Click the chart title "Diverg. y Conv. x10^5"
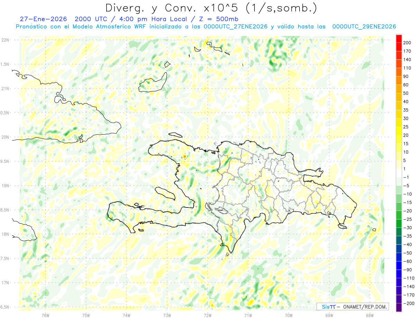Viewport: 415px width, 320px height. (173, 8)
